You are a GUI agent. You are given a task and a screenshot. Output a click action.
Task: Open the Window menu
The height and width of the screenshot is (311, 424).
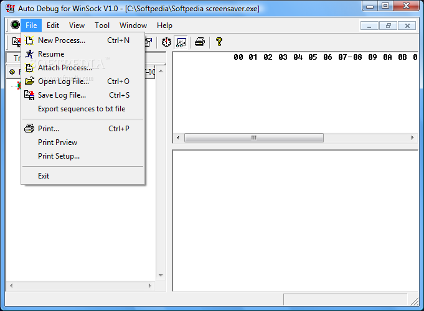133,26
